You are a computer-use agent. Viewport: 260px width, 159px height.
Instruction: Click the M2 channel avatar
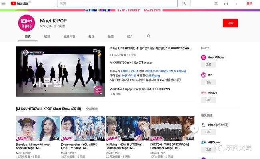point(204,75)
